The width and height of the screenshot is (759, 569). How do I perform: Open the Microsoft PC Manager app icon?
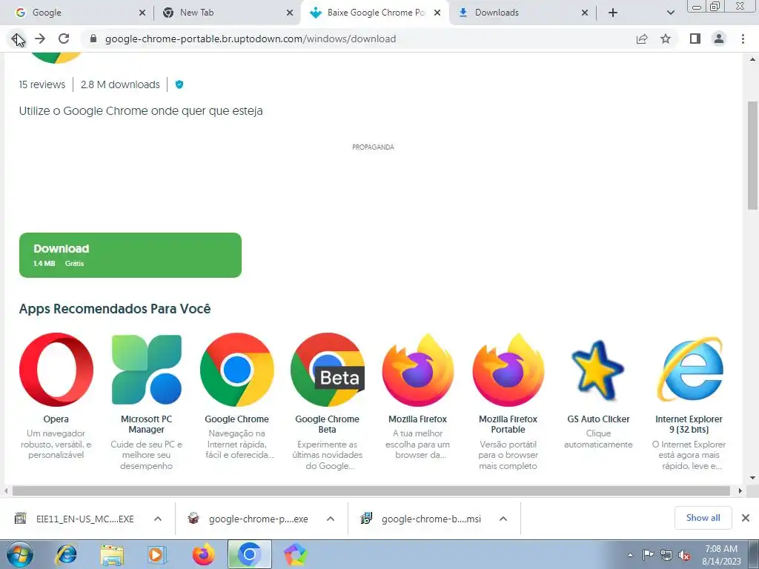pos(146,370)
